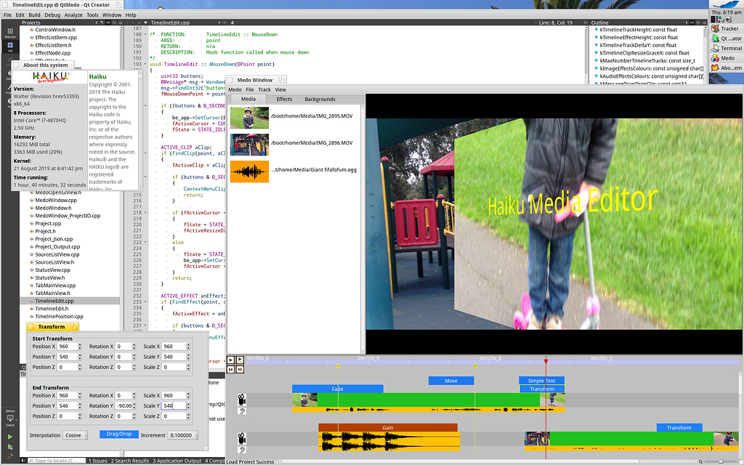Click the End Transform Scale Y input field
Screen dimensions: 744x465
(x=174, y=405)
